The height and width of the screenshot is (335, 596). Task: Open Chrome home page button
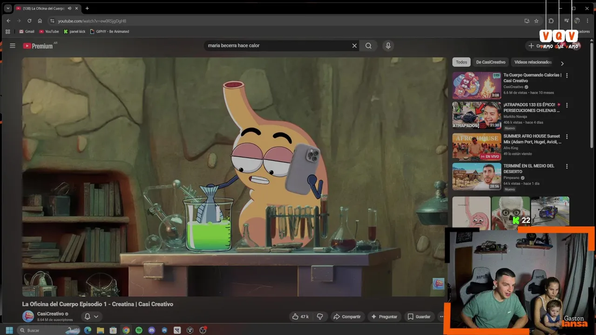click(x=40, y=21)
